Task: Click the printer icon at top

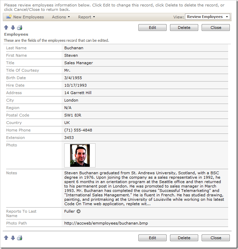Action: coord(20,28)
